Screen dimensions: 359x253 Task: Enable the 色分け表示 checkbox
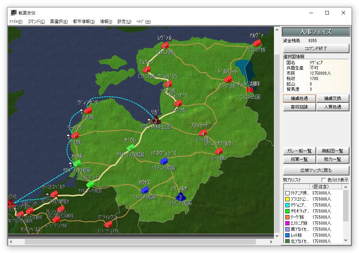pos(323,180)
